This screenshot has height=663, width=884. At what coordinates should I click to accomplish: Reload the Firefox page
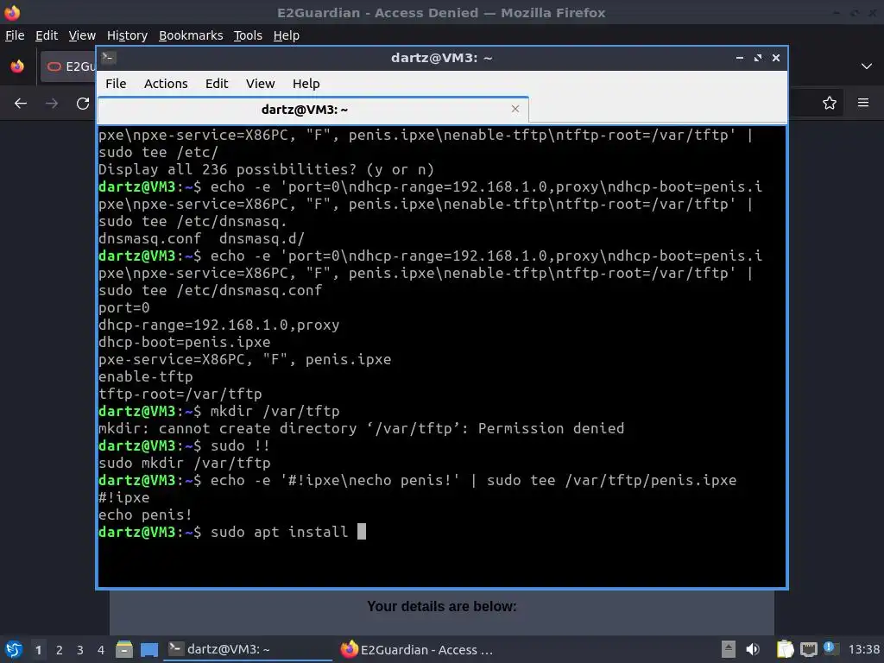coord(83,104)
